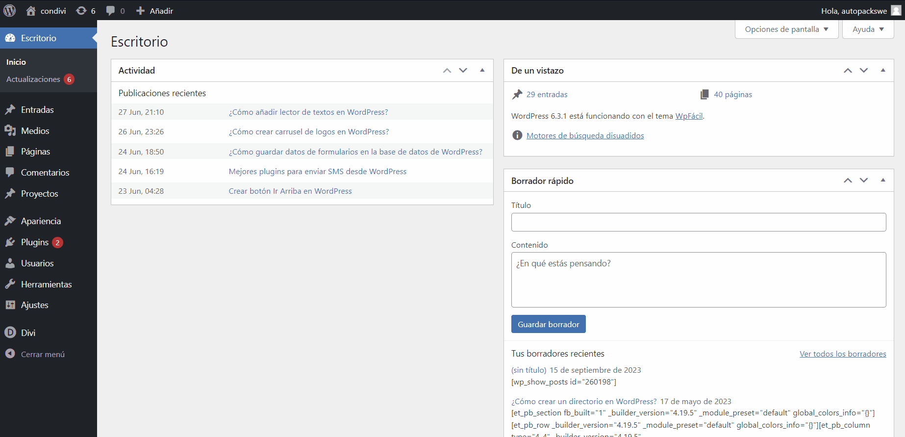The image size is (905, 437).
Task: Click the comments bubble icon in admin bar
Action: click(x=111, y=11)
